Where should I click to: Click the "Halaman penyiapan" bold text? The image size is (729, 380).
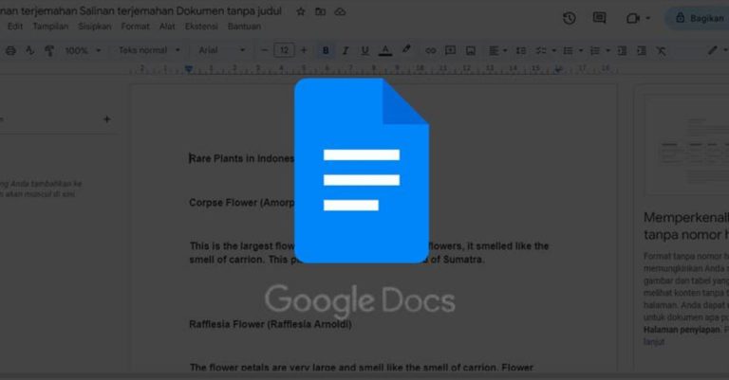point(682,330)
